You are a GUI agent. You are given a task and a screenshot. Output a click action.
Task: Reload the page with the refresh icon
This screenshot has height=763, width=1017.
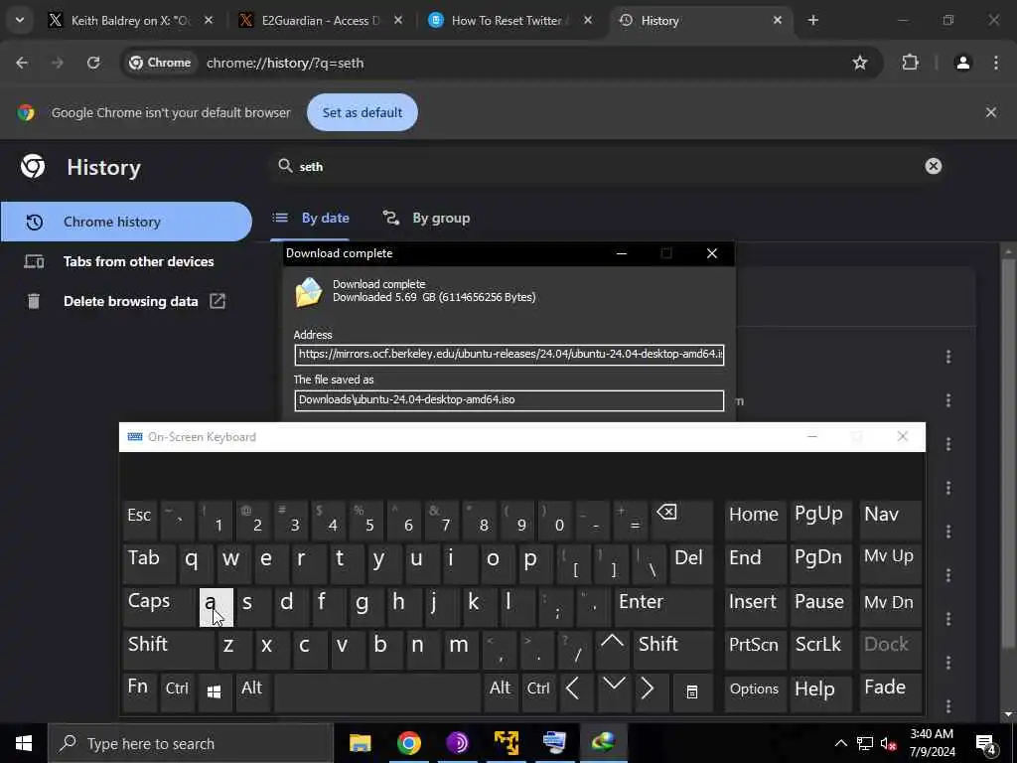pos(93,63)
